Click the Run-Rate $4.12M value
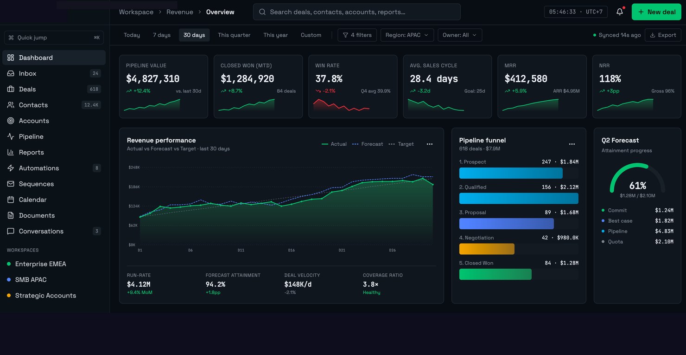This screenshot has height=355, width=686. point(139,284)
